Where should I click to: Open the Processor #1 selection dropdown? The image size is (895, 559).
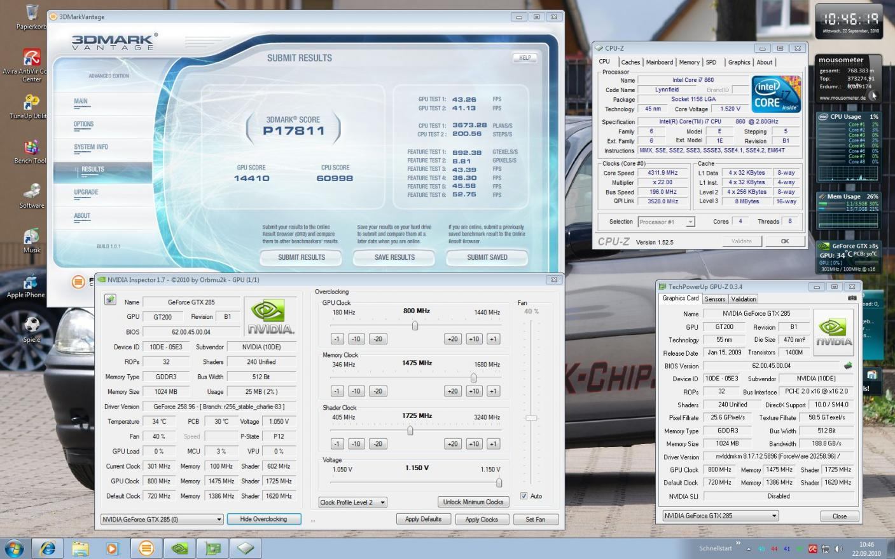(666, 222)
